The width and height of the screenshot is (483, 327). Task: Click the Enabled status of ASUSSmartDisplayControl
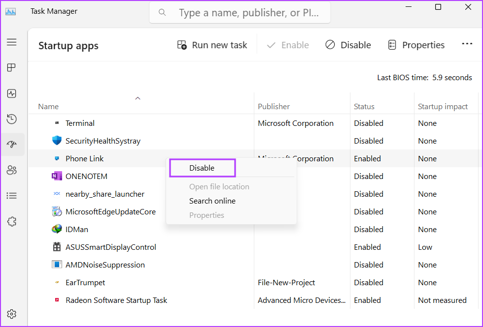pyautogui.click(x=367, y=247)
